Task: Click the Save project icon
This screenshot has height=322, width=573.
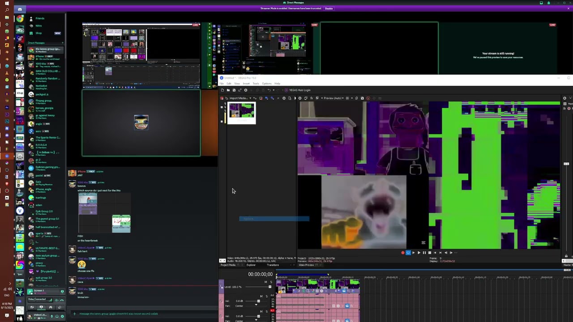Action: coord(234,90)
